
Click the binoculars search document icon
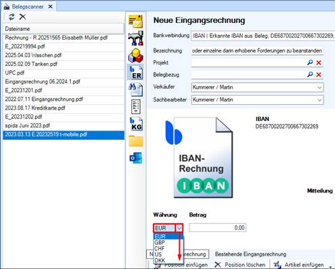point(135,89)
